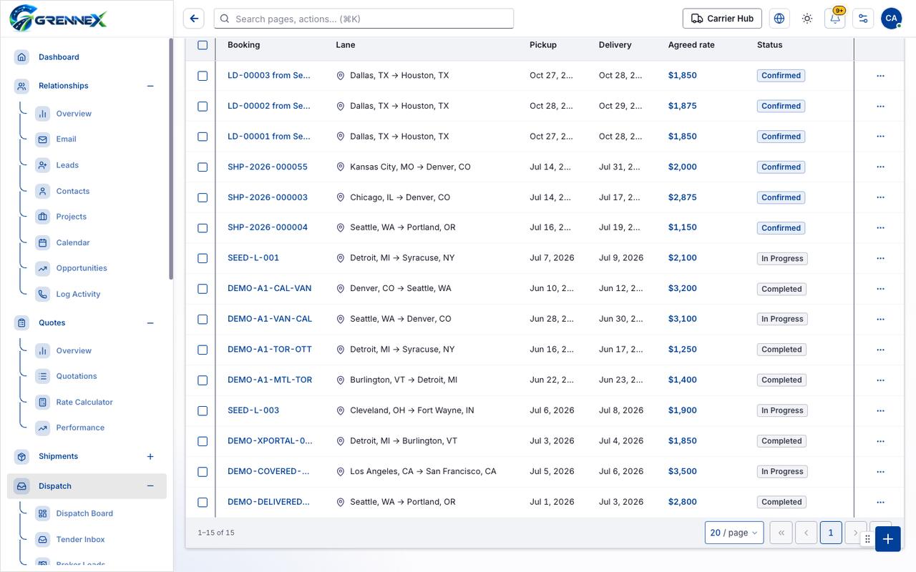
Task: Open the 20 / page dropdown
Action: pyautogui.click(x=734, y=533)
